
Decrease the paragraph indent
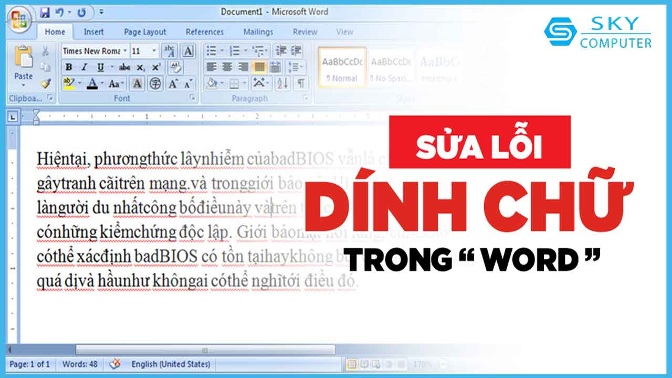click(x=281, y=51)
